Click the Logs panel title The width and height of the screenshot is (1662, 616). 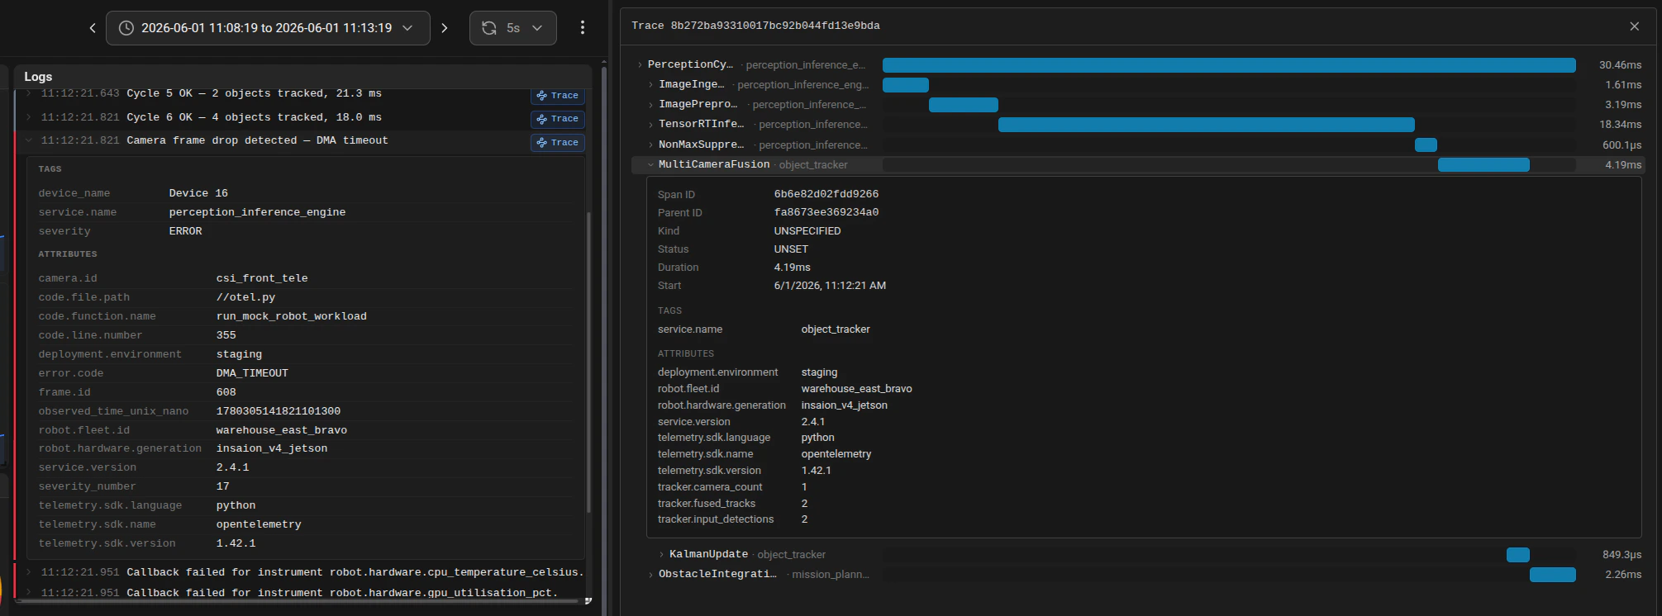click(38, 76)
